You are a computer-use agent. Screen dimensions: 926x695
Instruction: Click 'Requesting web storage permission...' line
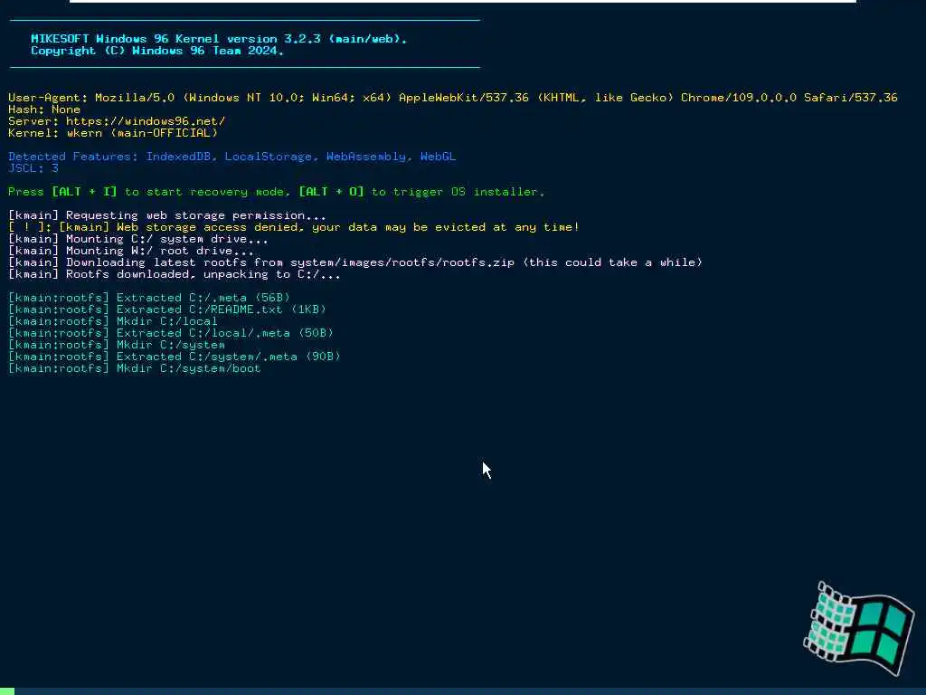pos(167,215)
